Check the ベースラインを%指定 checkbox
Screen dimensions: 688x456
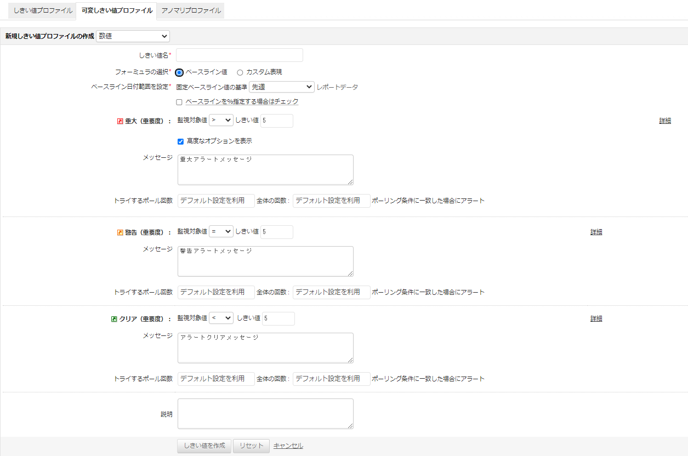(179, 102)
